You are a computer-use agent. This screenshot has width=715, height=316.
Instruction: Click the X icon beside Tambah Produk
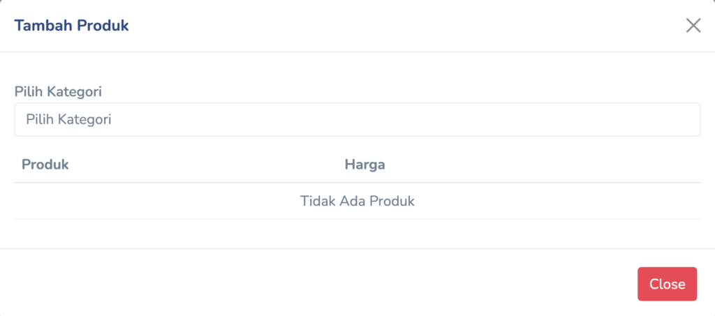tap(693, 26)
